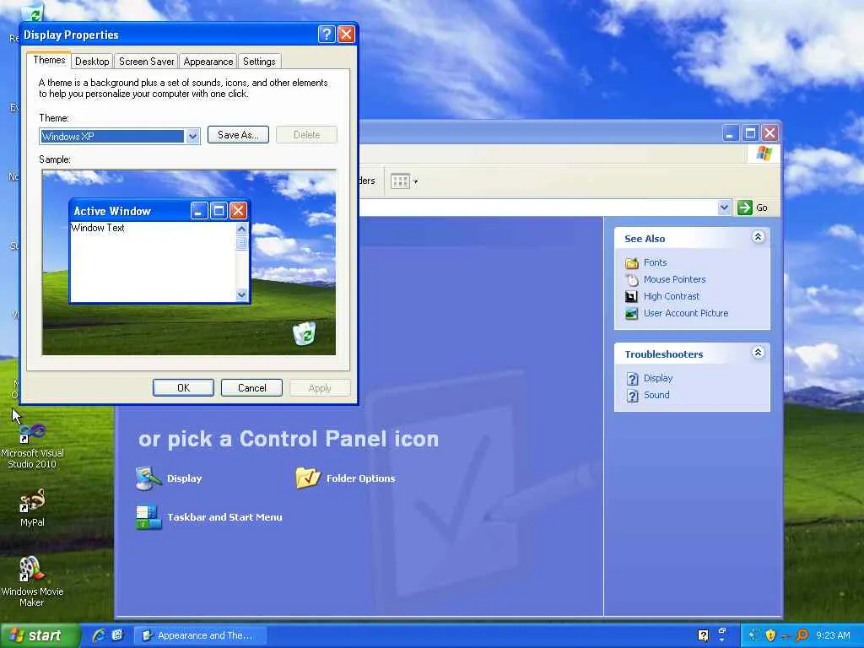Click the Appearance and Themes taskbar button
This screenshot has width=864, height=648.
201,635
